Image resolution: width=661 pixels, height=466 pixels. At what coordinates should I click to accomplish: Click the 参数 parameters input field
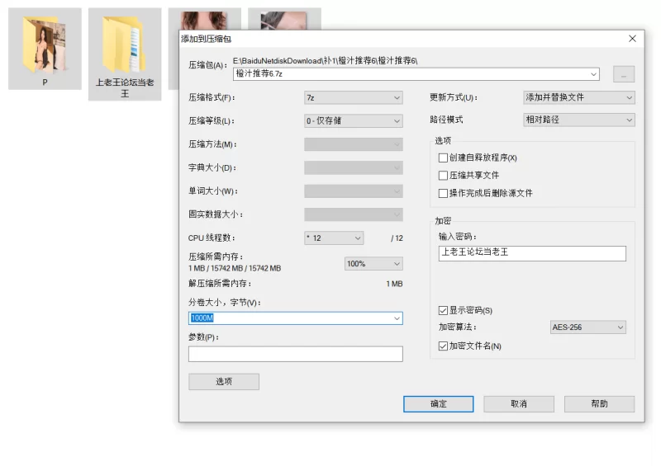(x=296, y=354)
